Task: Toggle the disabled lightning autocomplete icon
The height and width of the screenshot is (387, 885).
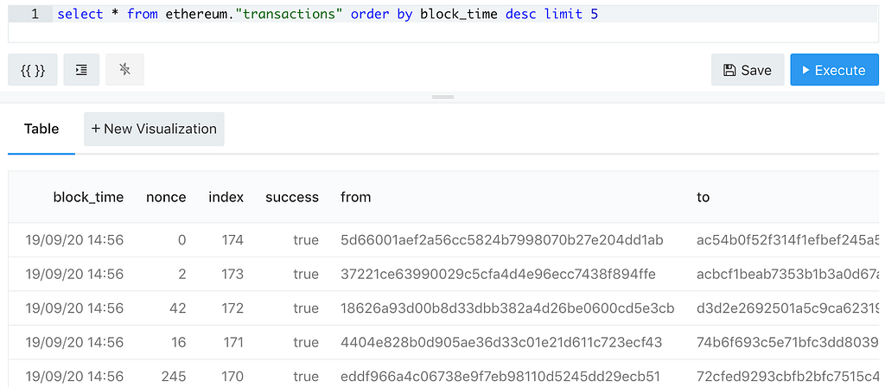Action: [124, 70]
